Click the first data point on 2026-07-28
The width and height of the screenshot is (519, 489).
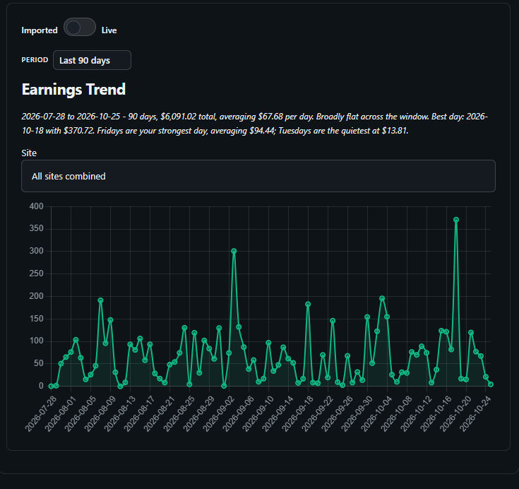tap(51, 386)
